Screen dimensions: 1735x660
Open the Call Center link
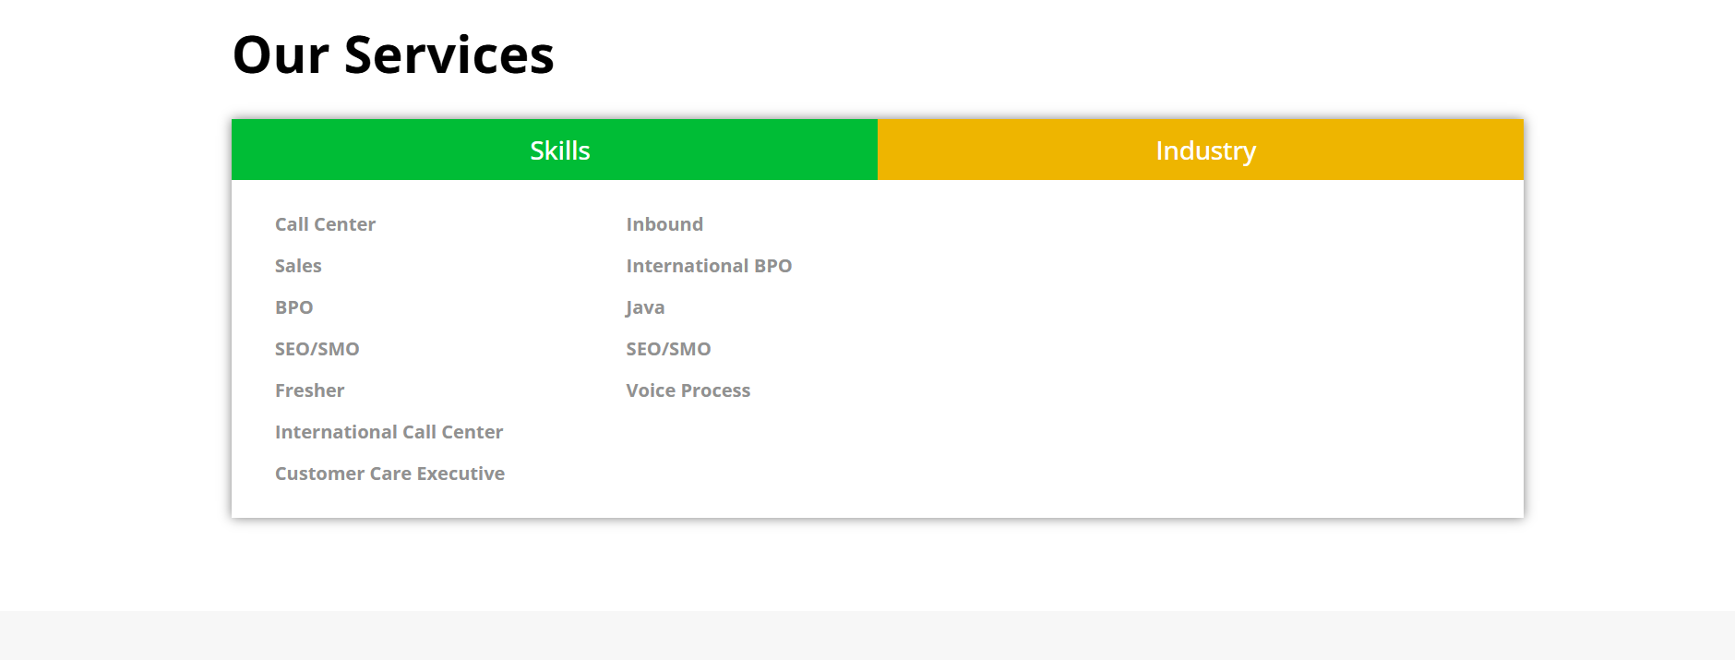(325, 224)
